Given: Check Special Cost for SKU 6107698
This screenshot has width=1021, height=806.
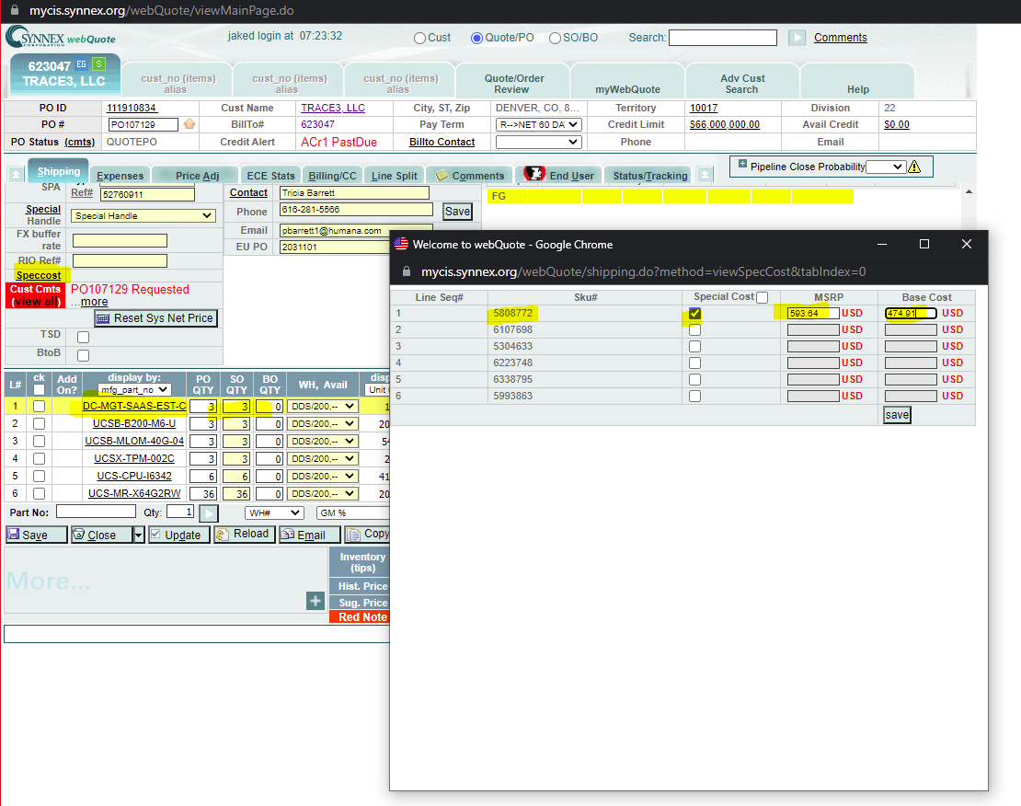Looking at the screenshot, I should tap(694, 329).
